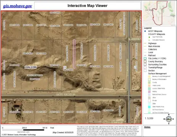This screenshot has height=137, width=177.
Task: Click the City Limits teal box symbol
Action: point(145,59)
